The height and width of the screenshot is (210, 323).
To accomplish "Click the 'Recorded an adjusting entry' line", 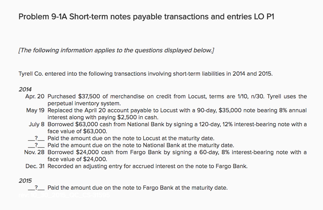I will point(147,166).
